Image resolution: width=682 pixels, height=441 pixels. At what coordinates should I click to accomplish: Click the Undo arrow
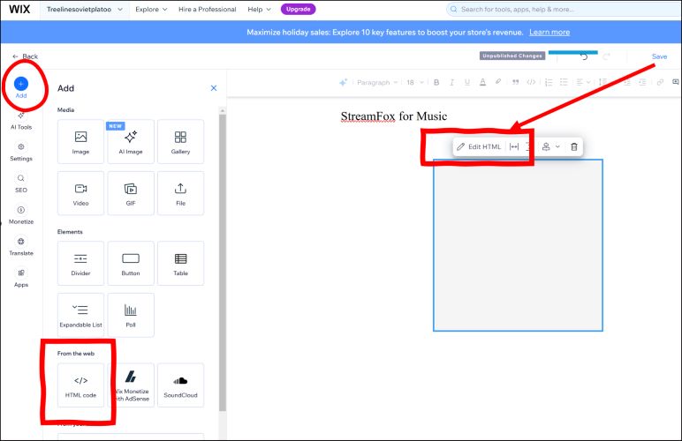584,56
